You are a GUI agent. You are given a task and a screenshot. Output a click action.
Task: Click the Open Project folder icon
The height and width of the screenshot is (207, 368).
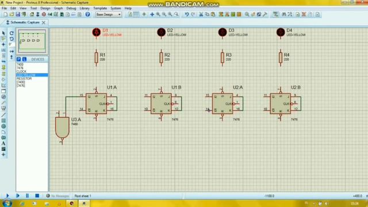coord(11,14)
